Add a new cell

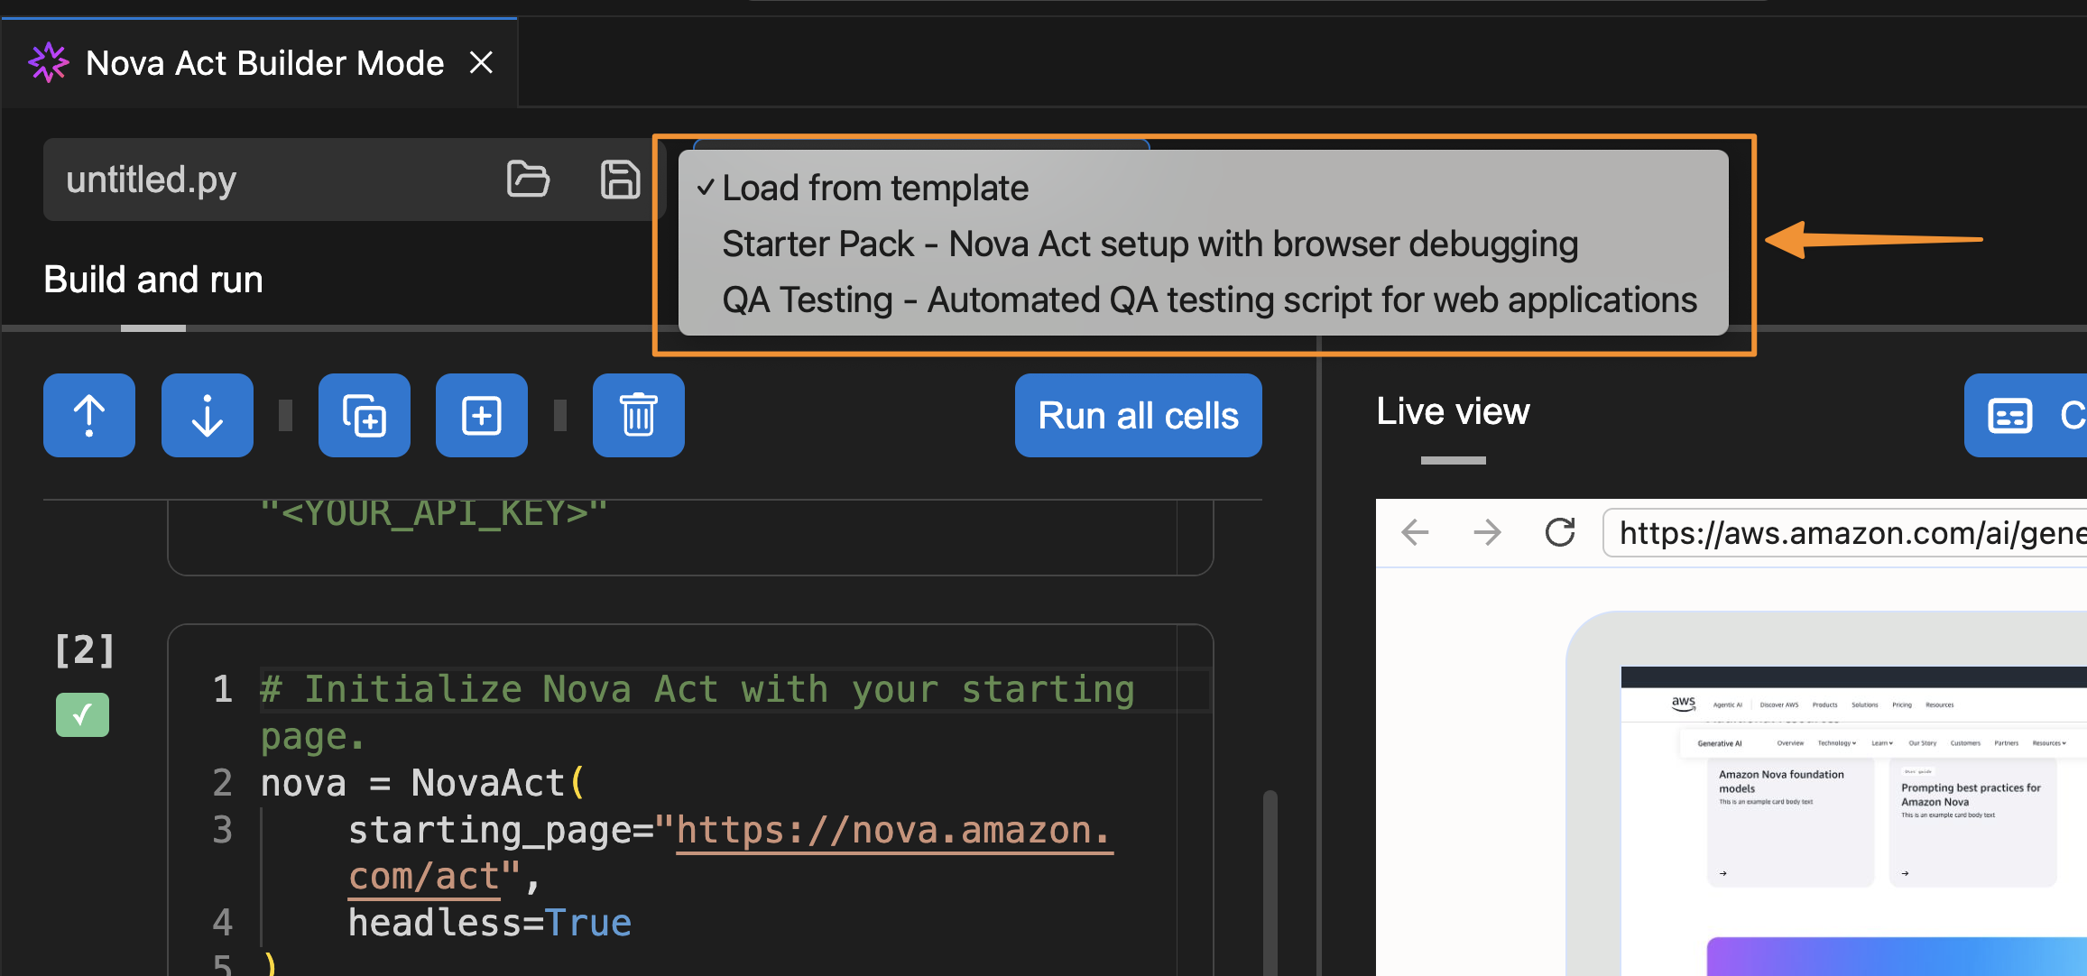click(482, 416)
